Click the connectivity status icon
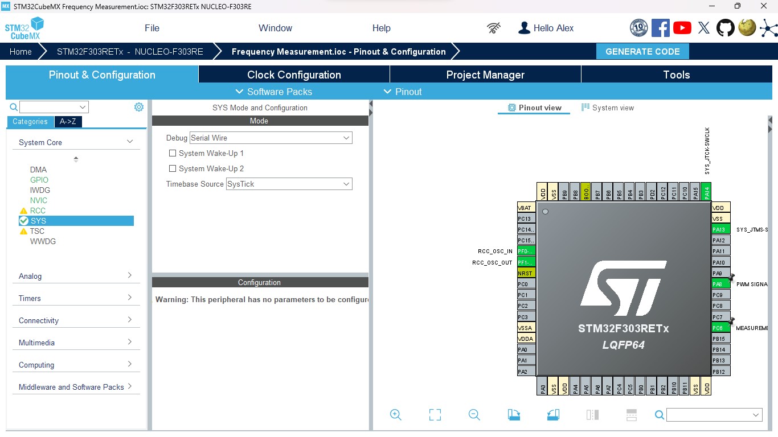This screenshot has height=437, width=778. point(494,28)
